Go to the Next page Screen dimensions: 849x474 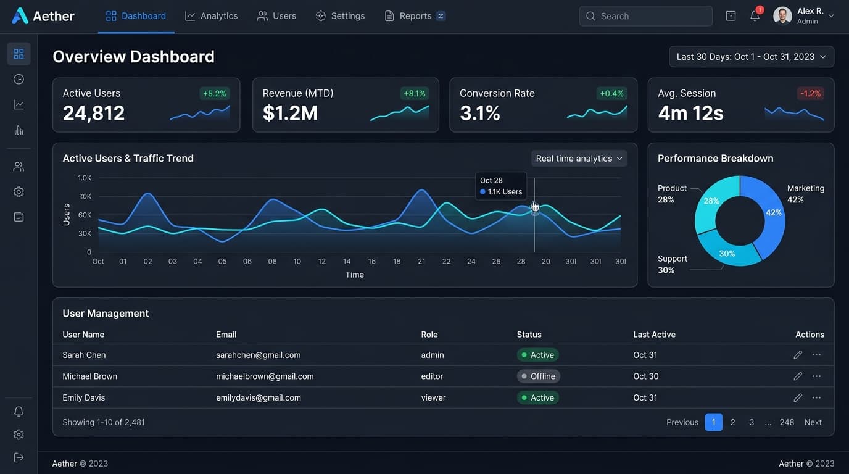click(813, 422)
